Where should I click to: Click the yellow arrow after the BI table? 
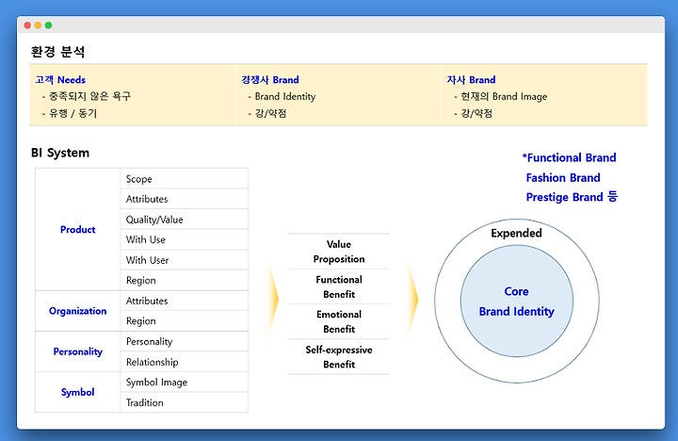[x=271, y=299]
